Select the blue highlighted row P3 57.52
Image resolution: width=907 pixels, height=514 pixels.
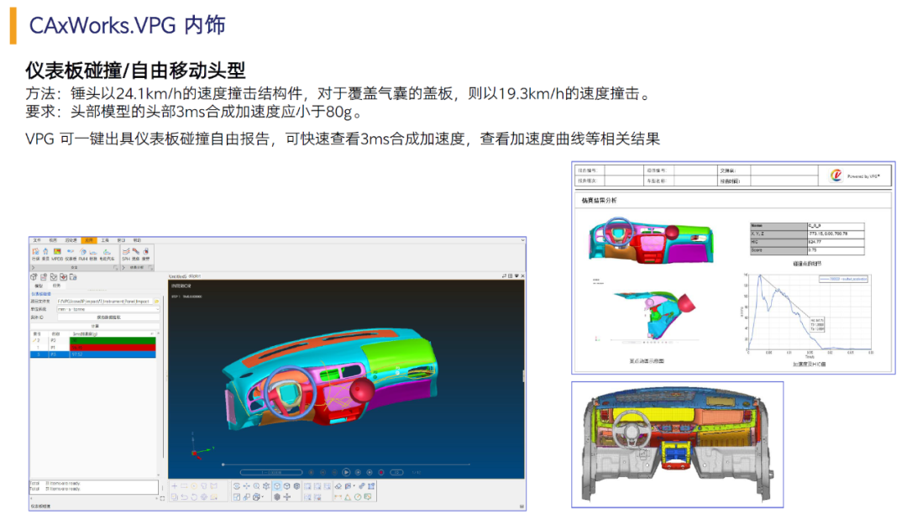coord(92,354)
